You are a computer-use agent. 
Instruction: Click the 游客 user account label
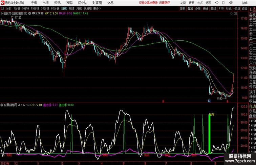coord(245,3)
